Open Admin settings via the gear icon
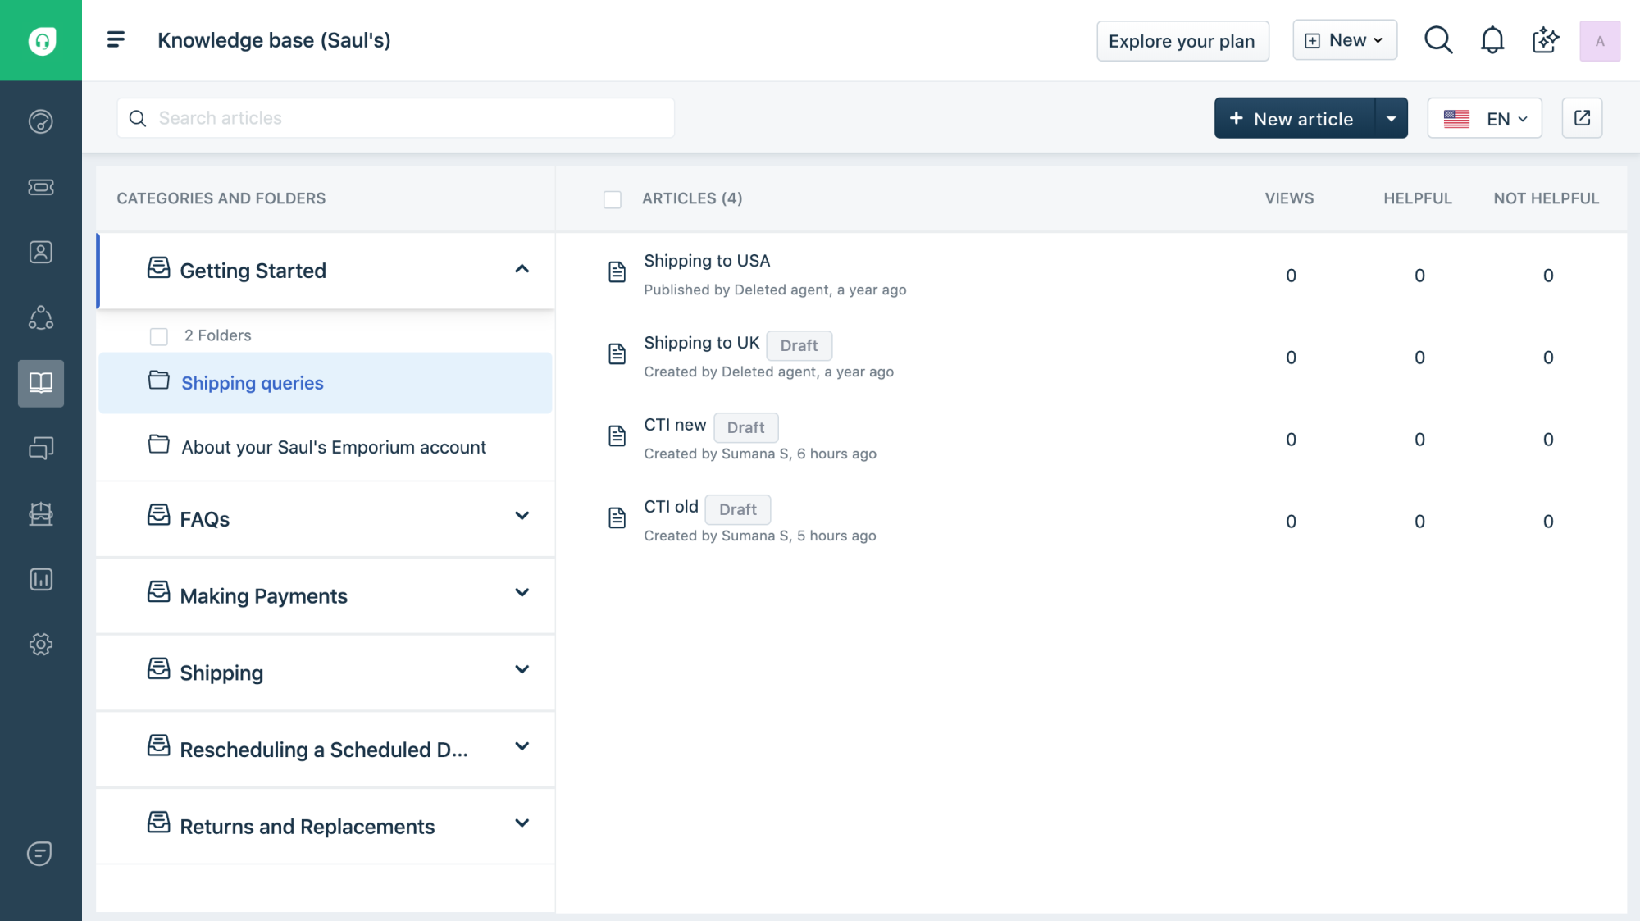 point(40,645)
